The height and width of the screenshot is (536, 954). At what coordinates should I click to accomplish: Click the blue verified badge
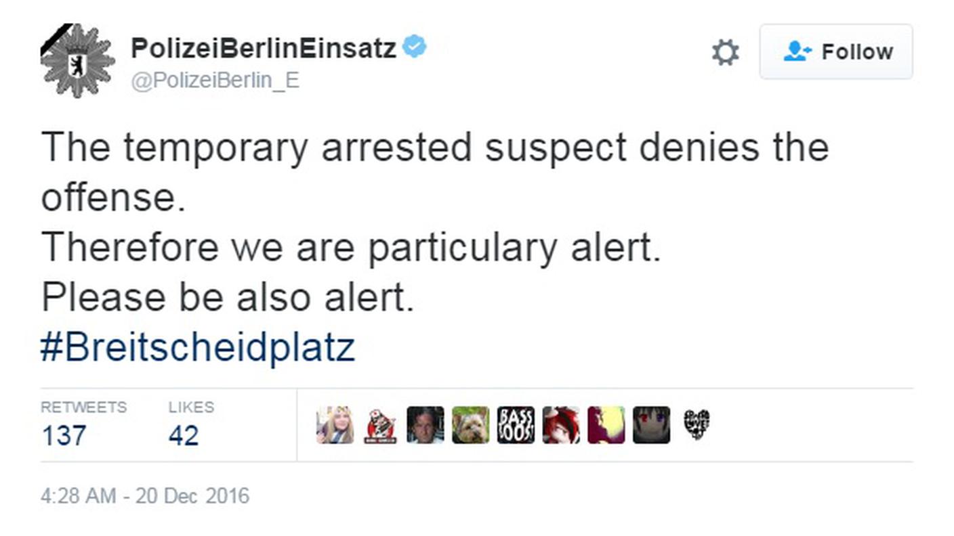click(x=414, y=47)
